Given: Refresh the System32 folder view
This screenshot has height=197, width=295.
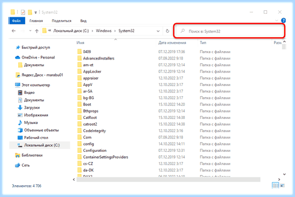Looking at the screenshot, I should 168,31.
